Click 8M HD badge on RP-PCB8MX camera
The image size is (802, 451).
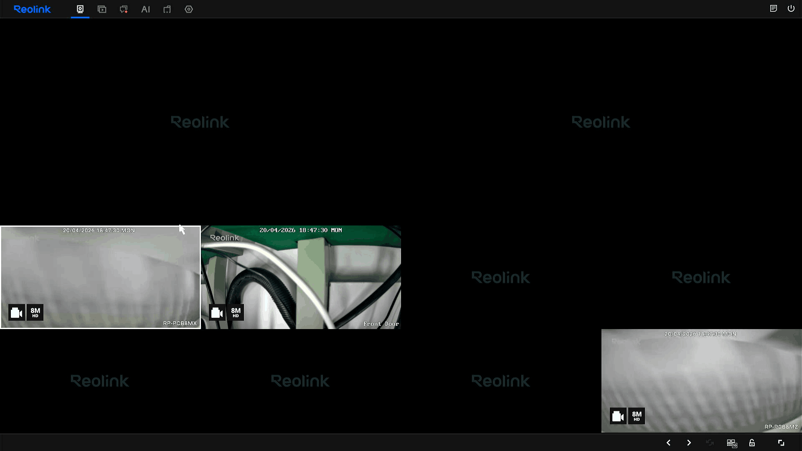(35, 312)
